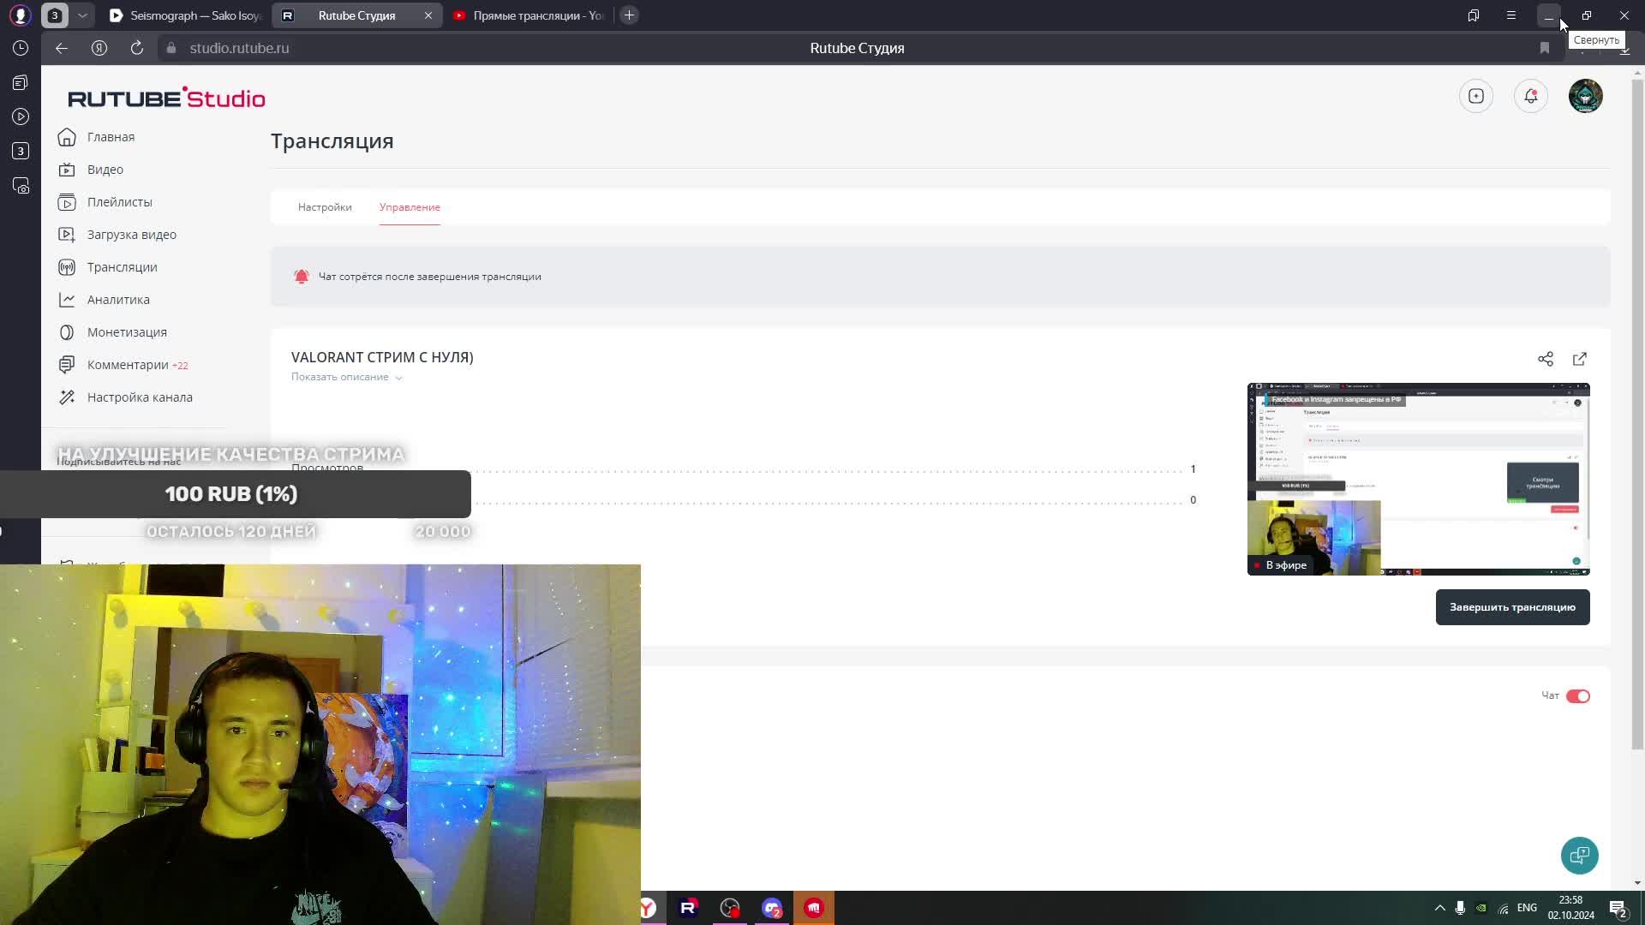Click the RUTUBE Studio logo
1645x925 pixels.
(166, 98)
